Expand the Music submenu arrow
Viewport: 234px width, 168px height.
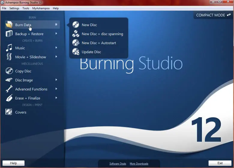(x=56, y=47)
